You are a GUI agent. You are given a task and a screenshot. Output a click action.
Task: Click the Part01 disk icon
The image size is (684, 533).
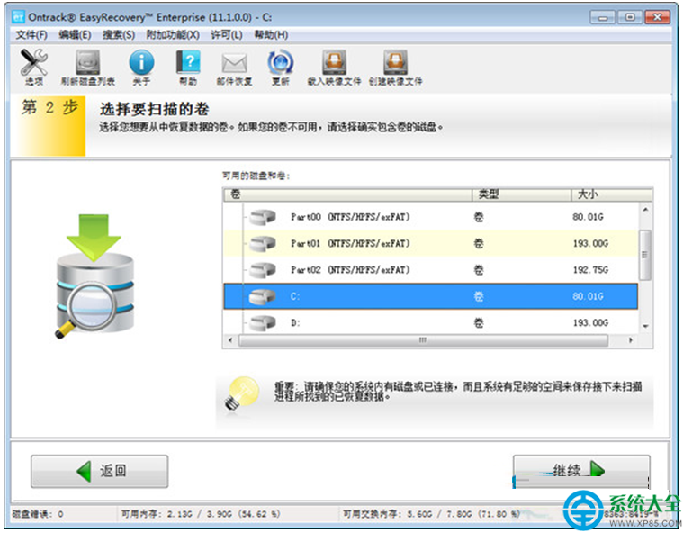coord(263,243)
